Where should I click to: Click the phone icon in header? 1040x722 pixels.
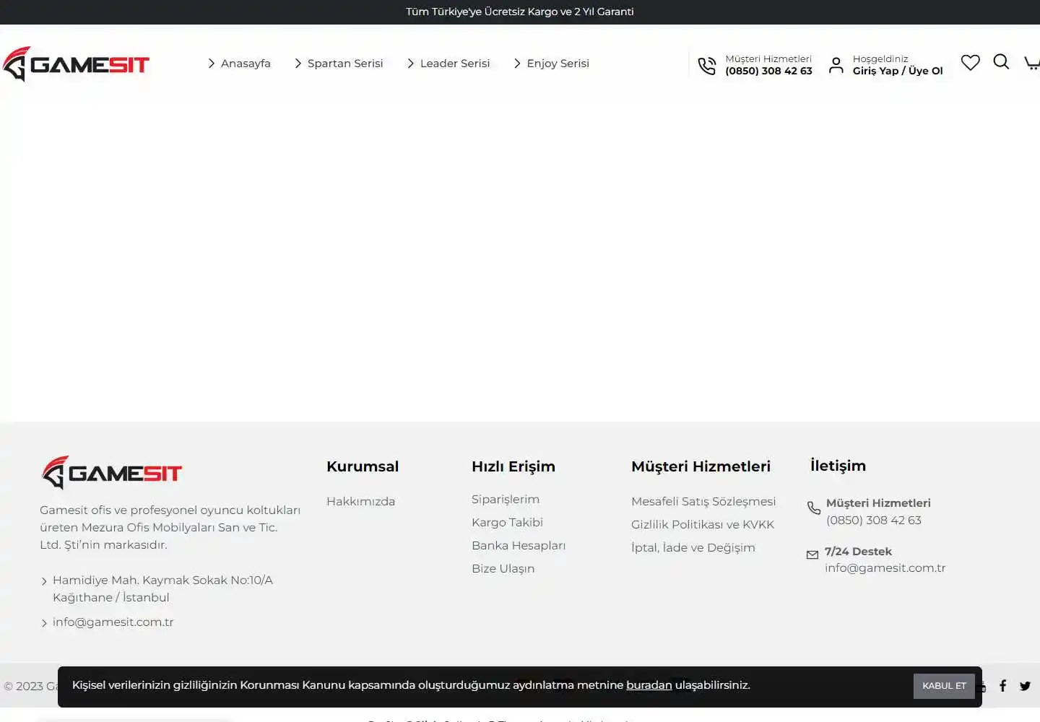[707, 66]
